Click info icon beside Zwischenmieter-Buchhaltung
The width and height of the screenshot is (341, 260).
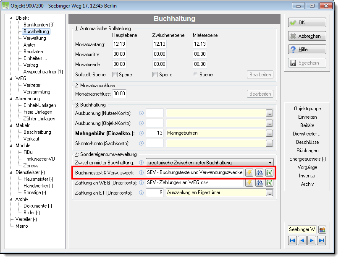(x=142, y=162)
